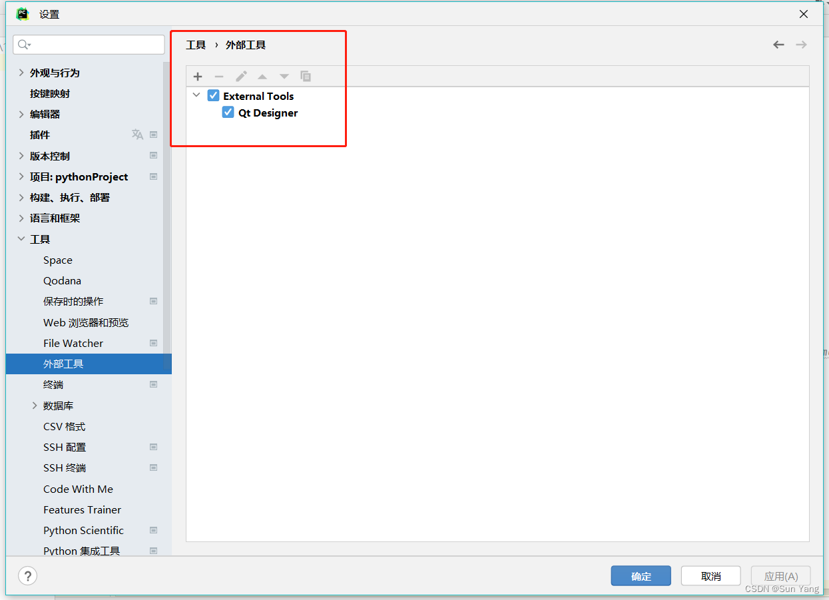Click the translation icon beside 插件
Screen dimensions: 829x600
coord(137,135)
